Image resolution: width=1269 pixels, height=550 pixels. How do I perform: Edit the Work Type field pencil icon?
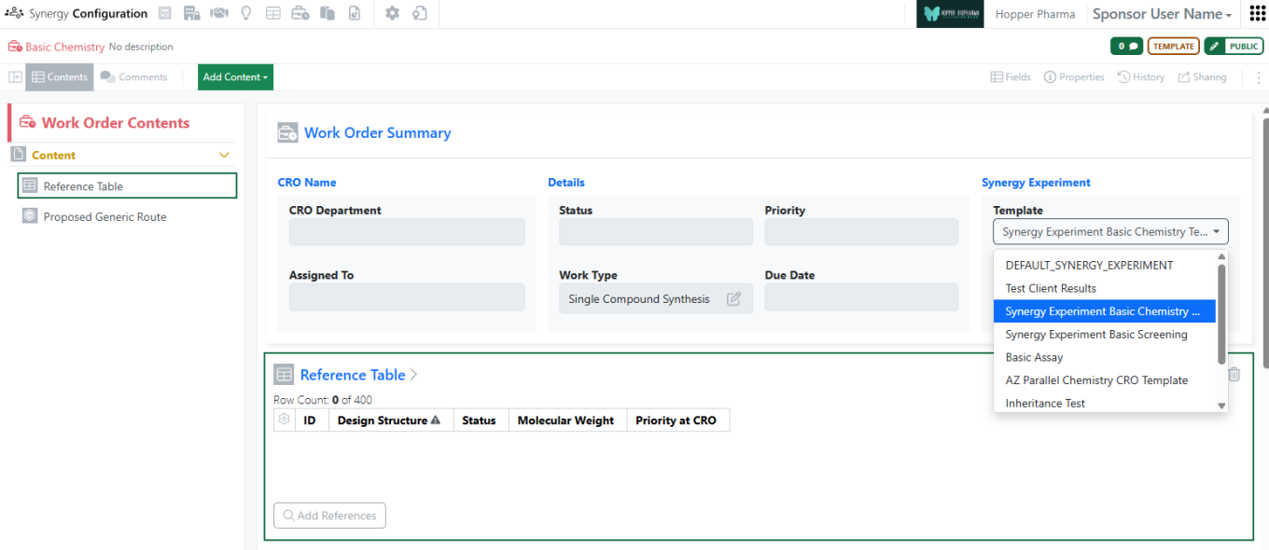[734, 299]
